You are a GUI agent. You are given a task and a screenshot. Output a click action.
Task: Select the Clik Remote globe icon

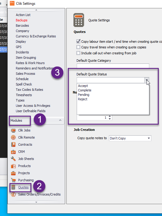pos(13,137)
